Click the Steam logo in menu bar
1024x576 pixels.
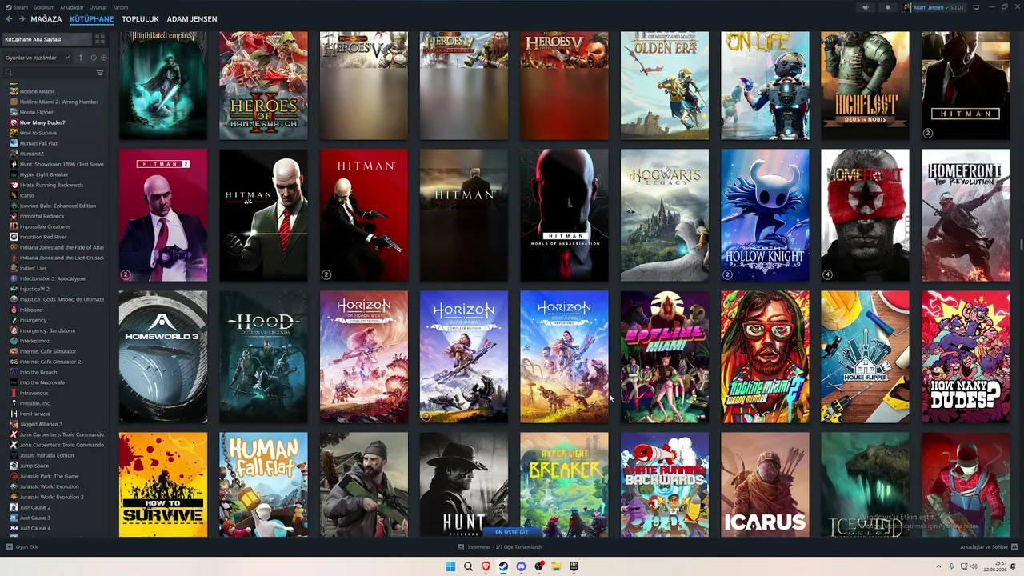click(9, 7)
